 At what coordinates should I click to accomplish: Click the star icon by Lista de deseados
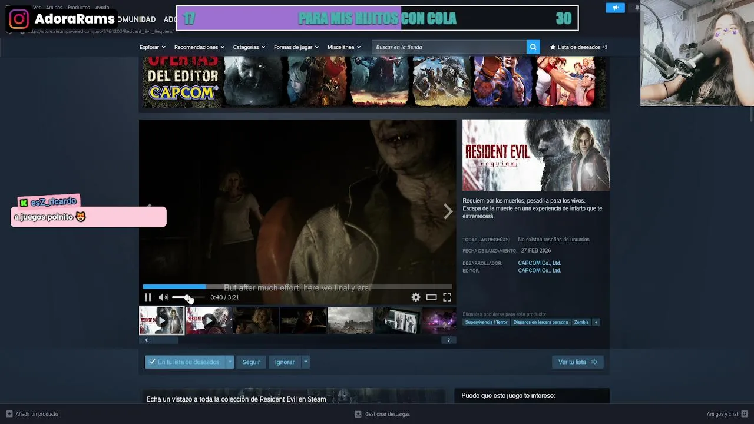click(553, 47)
